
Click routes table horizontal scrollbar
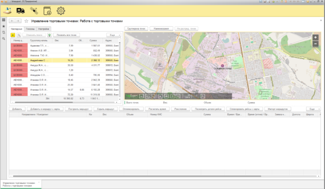tap(137, 176)
